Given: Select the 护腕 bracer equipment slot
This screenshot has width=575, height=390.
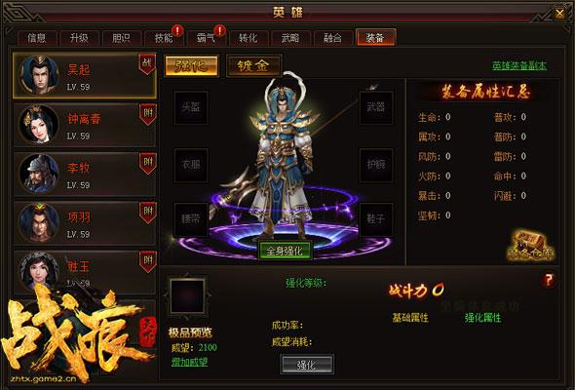Looking at the screenshot, I should point(376,165).
